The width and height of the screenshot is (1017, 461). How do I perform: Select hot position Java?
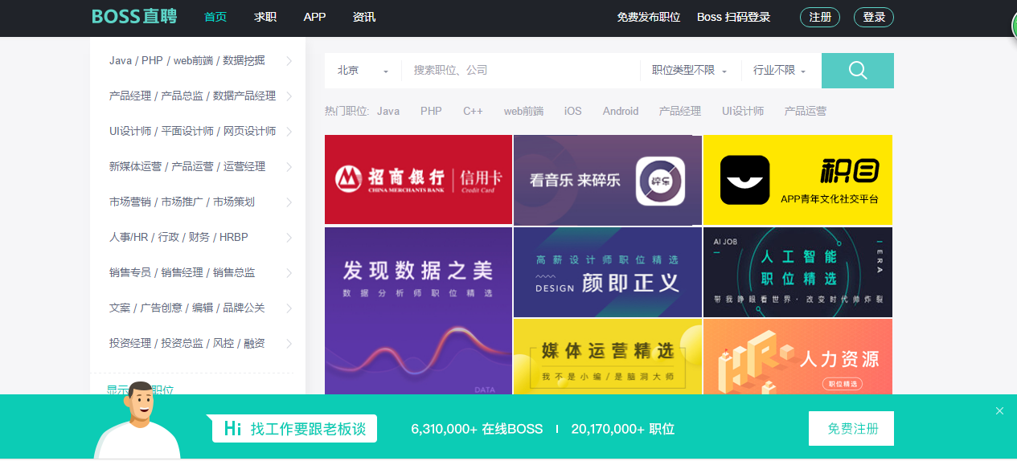[x=388, y=112]
